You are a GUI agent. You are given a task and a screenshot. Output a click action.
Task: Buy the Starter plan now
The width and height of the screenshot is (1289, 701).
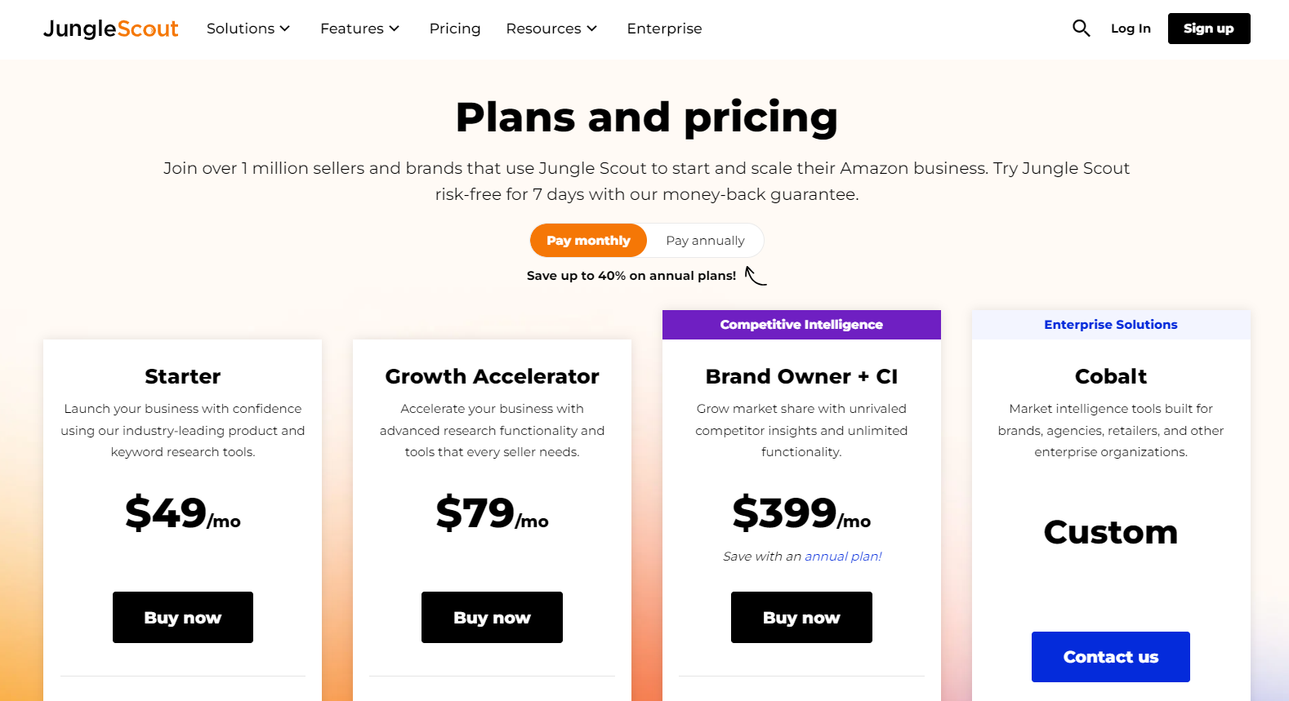coord(183,618)
